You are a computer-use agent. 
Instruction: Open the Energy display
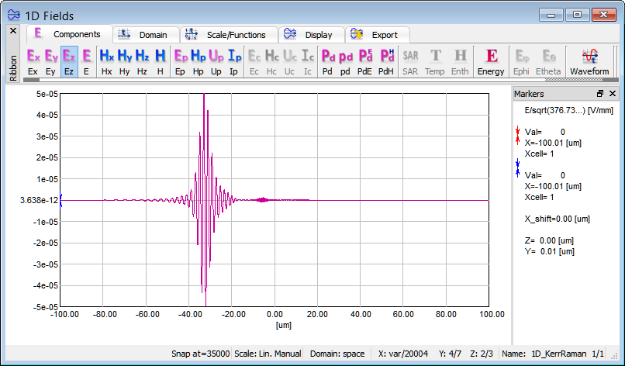(x=491, y=61)
